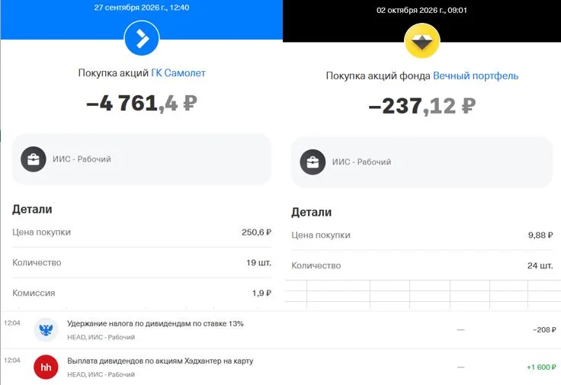Click the date 02 октября 2026 г., 09:01
561x385 pixels.
coord(422,11)
